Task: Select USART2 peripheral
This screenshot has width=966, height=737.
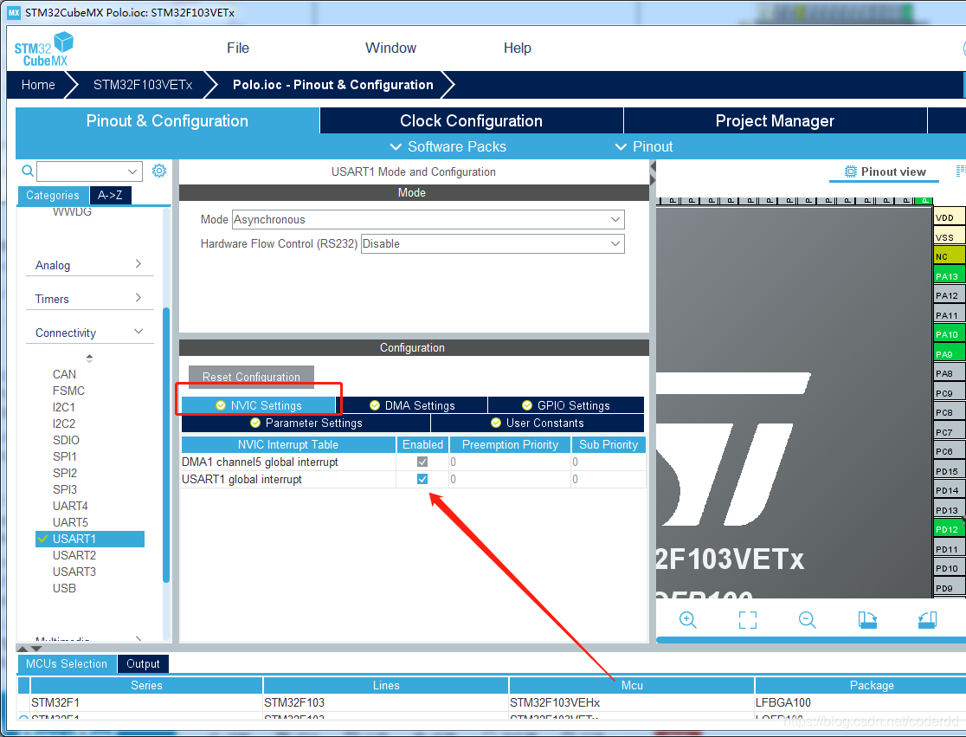Action: tap(74, 555)
